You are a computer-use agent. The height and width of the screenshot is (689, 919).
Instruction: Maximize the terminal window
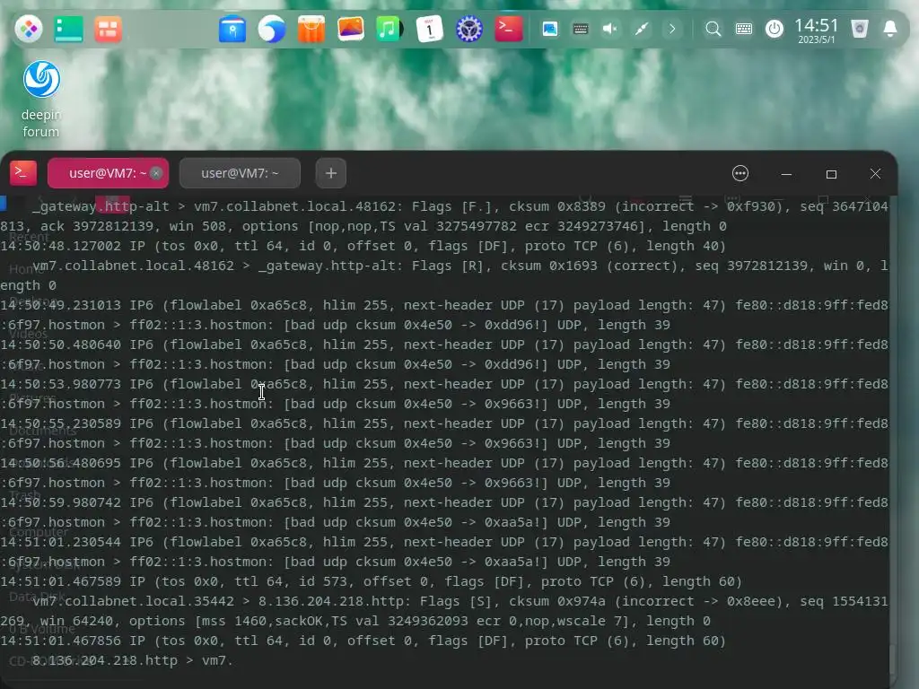click(831, 174)
